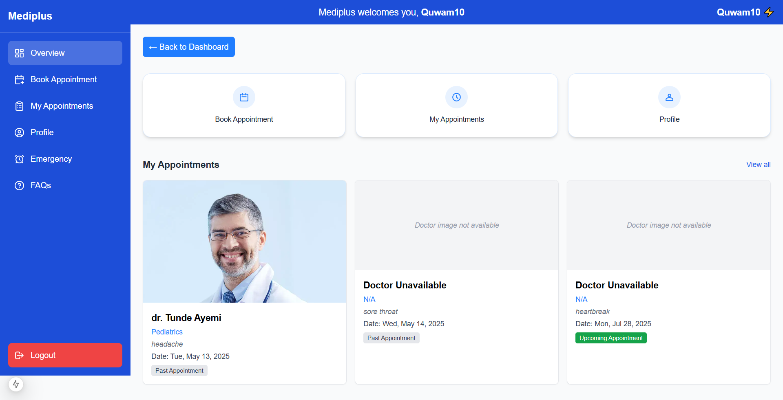Click the Overview grid icon in sidebar
This screenshot has width=783, height=400.
click(x=19, y=53)
